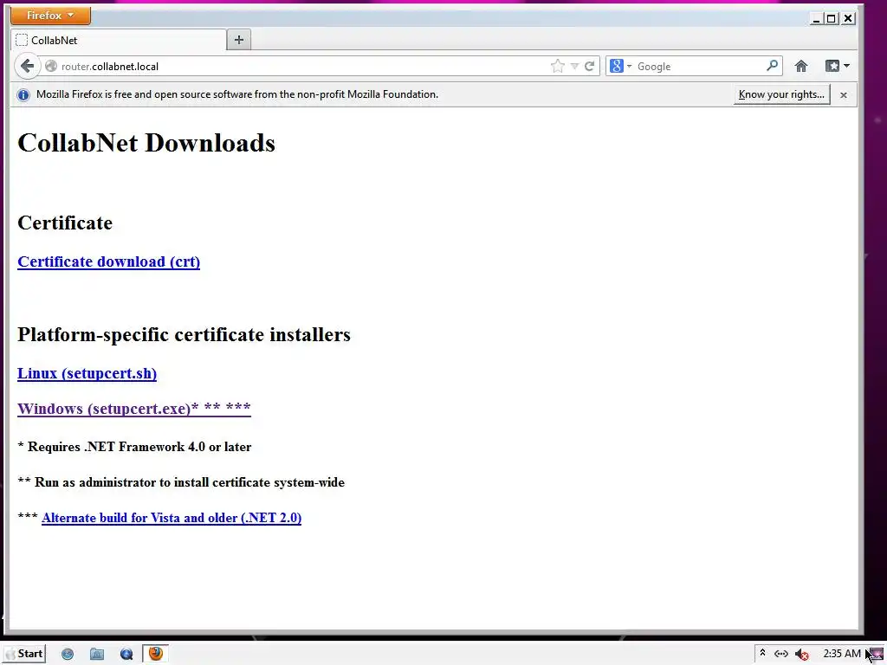Open Alternate build for Vista link
887x665 pixels.
172,518
